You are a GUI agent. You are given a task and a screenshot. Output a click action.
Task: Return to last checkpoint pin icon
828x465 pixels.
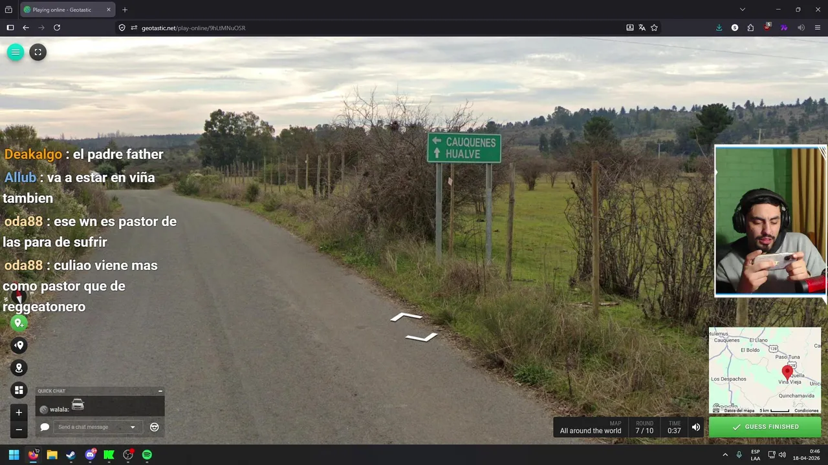pyautogui.click(x=19, y=346)
